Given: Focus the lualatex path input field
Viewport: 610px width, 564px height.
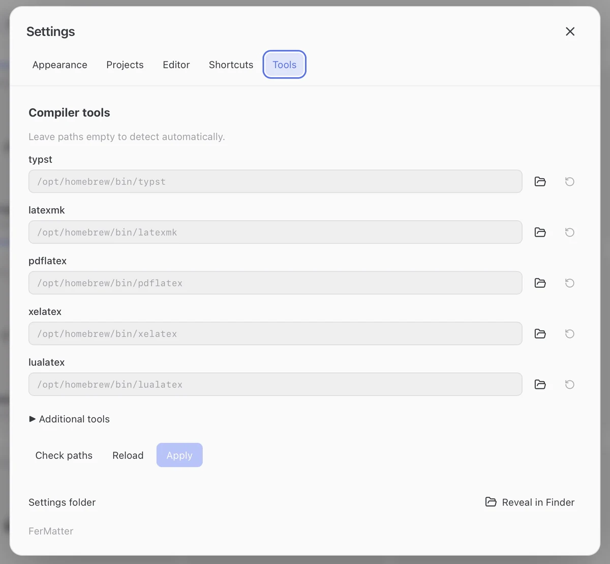Looking at the screenshot, I should pos(275,385).
